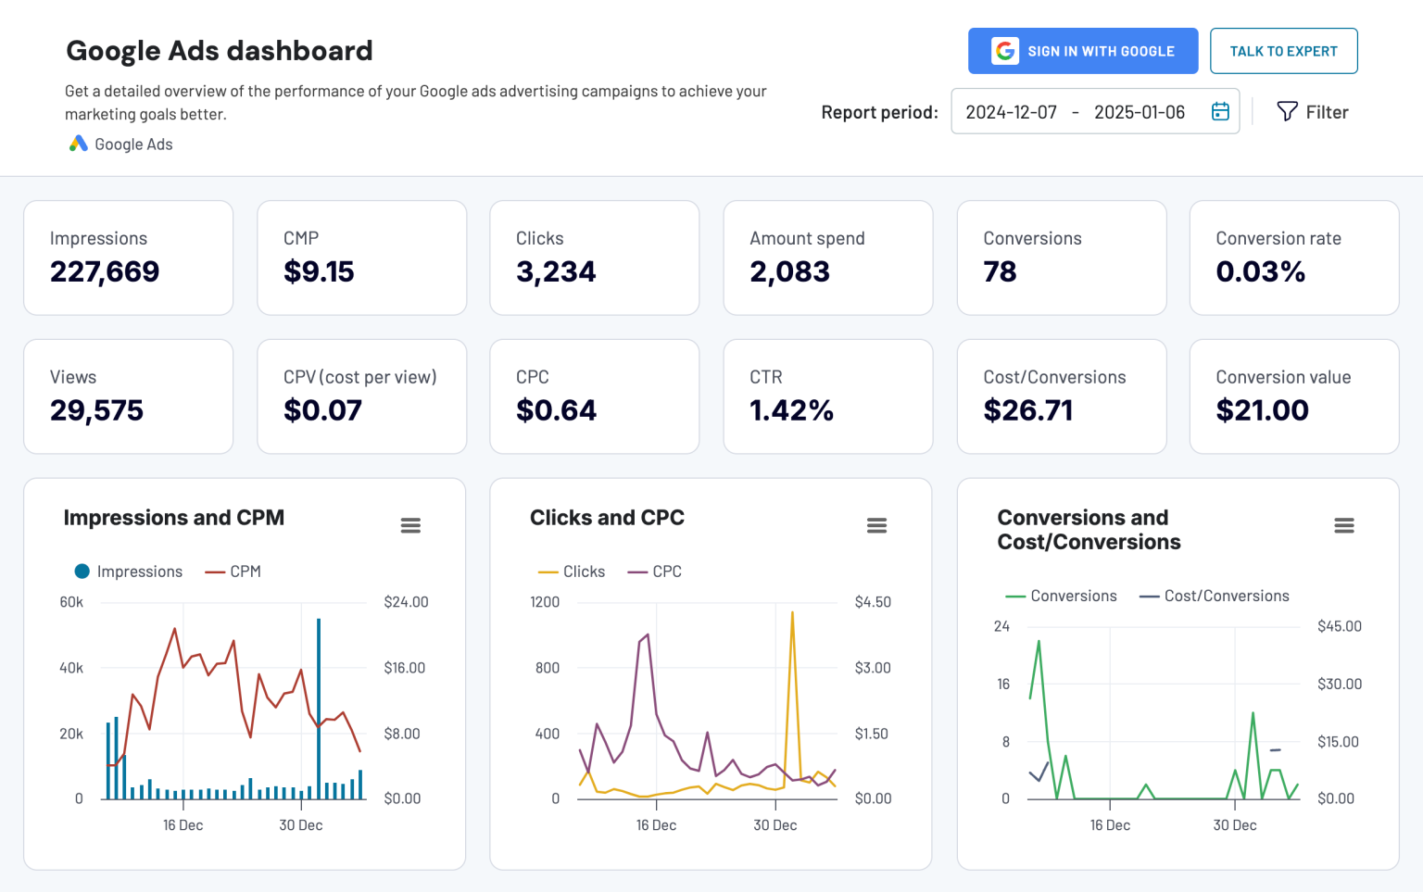Click the Amount spend metric card

coord(827,258)
